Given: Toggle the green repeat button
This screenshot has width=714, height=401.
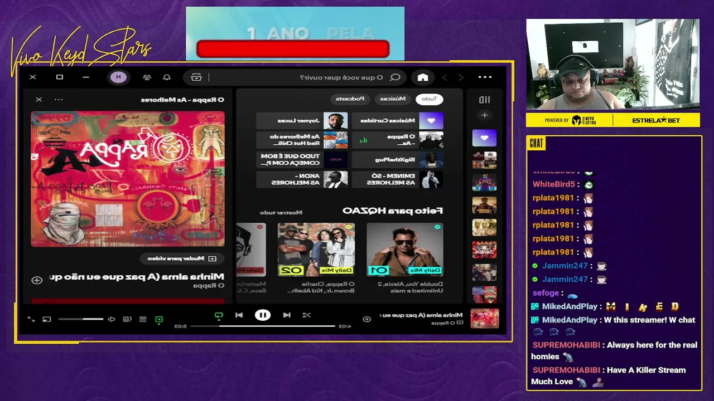Looking at the screenshot, I should tap(219, 316).
